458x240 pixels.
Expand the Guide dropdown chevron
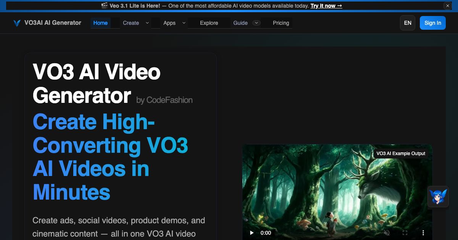(x=257, y=23)
